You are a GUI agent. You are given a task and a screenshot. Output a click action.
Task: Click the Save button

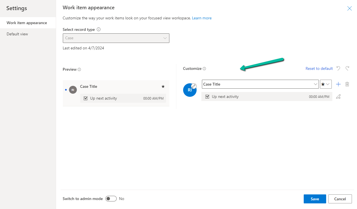(x=315, y=199)
